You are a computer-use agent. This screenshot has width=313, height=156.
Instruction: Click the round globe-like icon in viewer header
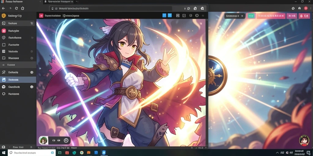197,16
